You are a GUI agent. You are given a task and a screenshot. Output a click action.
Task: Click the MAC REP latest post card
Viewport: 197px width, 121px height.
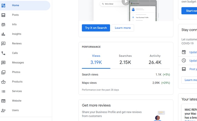click(x=189, y=113)
